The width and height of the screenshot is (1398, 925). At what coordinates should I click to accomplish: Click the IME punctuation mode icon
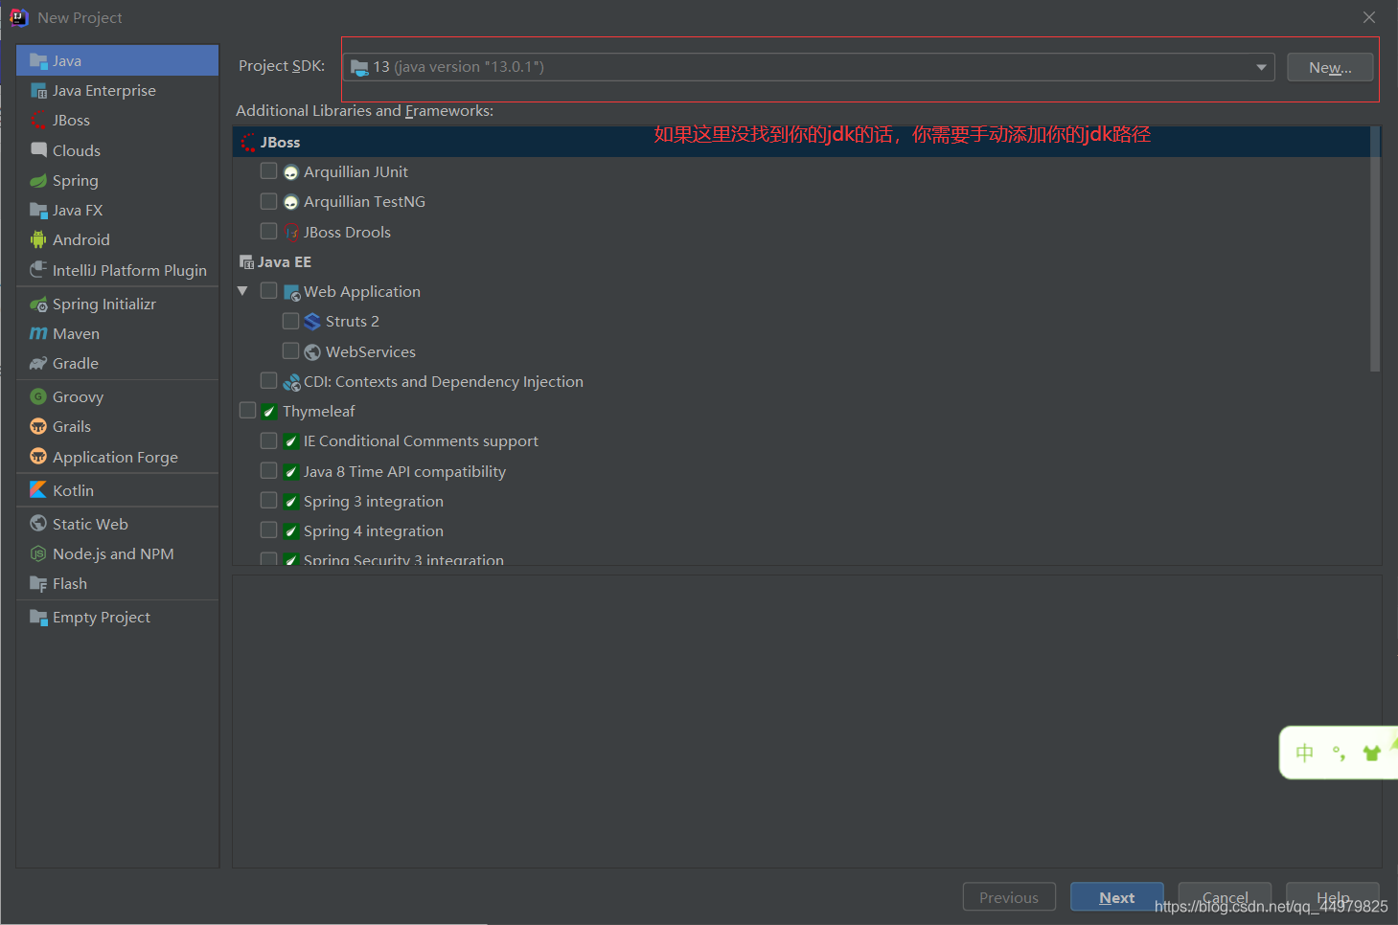click(1339, 753)
